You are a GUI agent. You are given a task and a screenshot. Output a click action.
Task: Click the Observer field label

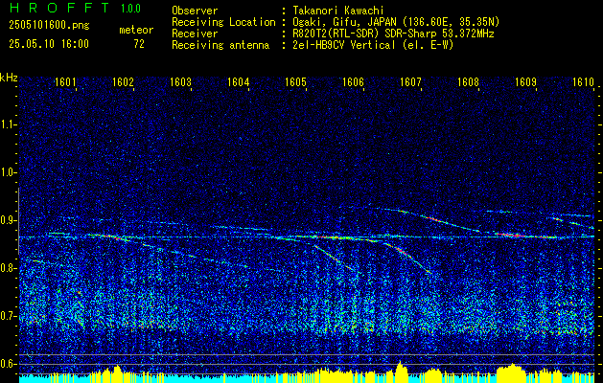click(x=195, y=11)
